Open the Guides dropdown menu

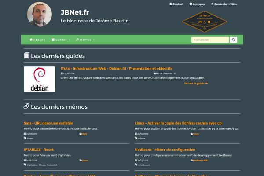61,40
